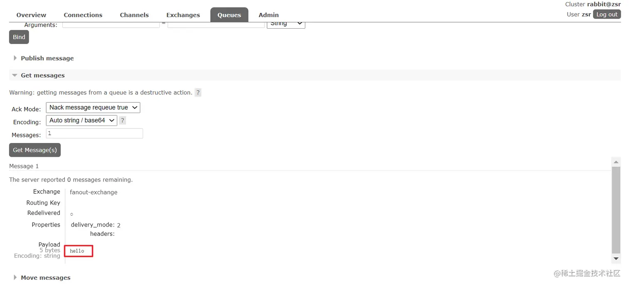The image size is (629, 286).
Task: Click the Bind button
Action: [19, 37]
